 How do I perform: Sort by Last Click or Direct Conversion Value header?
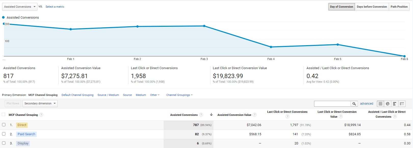coord(337,114)
